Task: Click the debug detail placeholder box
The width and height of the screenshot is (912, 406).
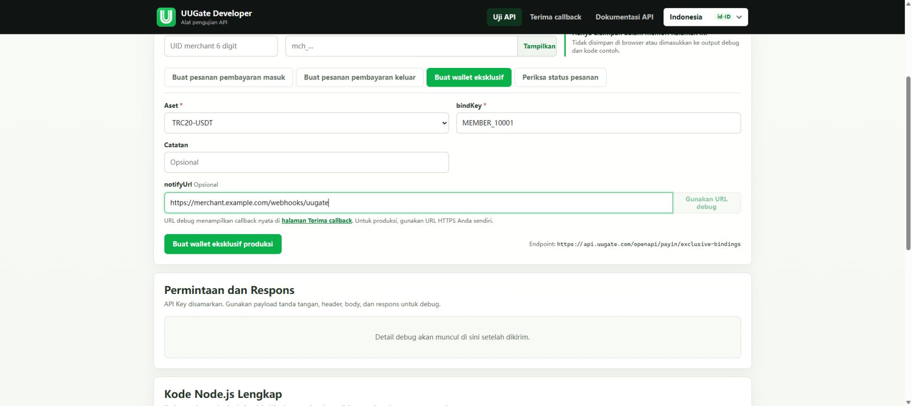Action: (x=452, y=337)
